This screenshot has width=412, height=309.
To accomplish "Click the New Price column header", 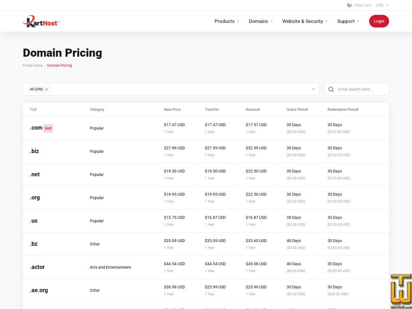I will [x=172, y=110].
